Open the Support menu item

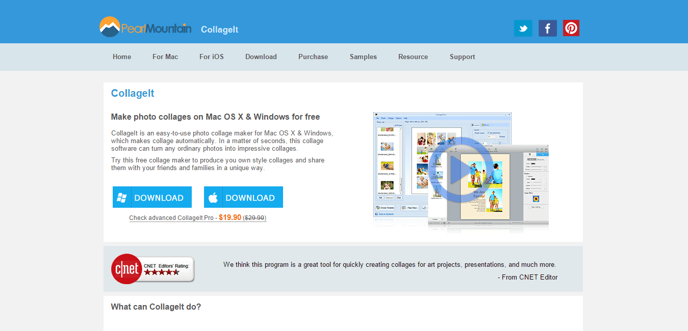tap(463, 57)
